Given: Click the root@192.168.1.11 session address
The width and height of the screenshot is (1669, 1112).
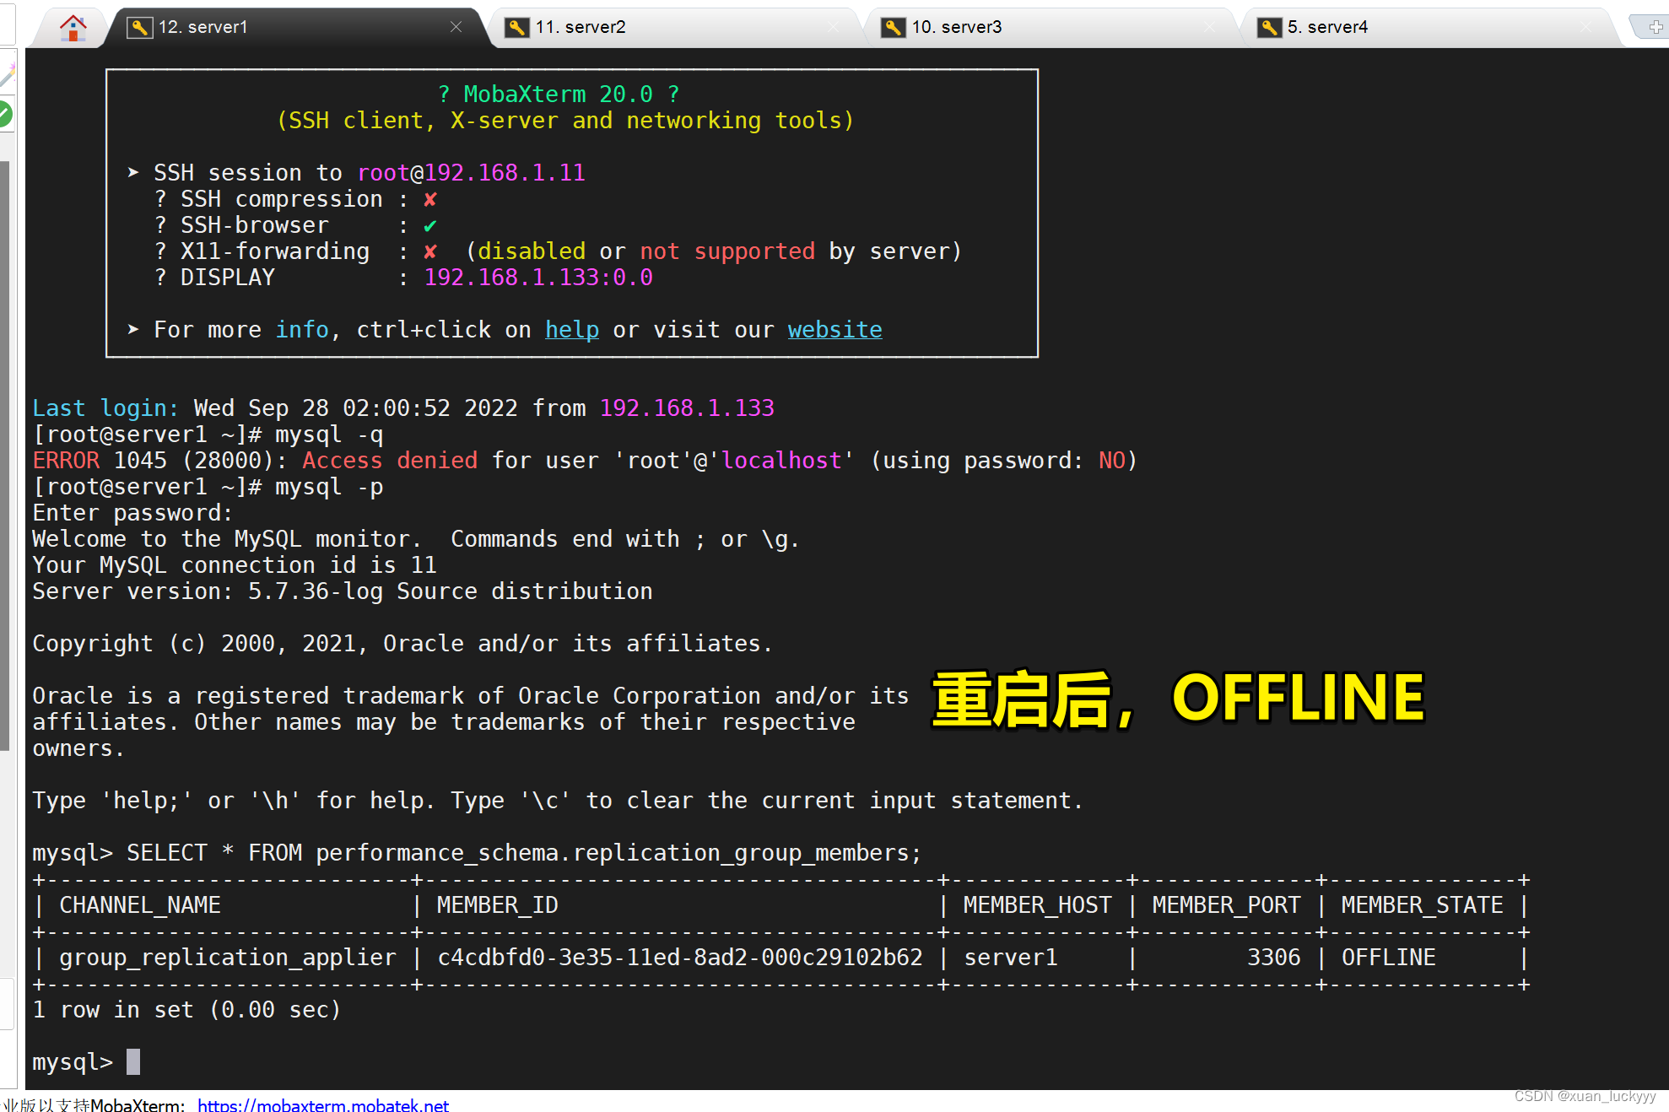Looking at the screenshot, I should tap(471, 173).
